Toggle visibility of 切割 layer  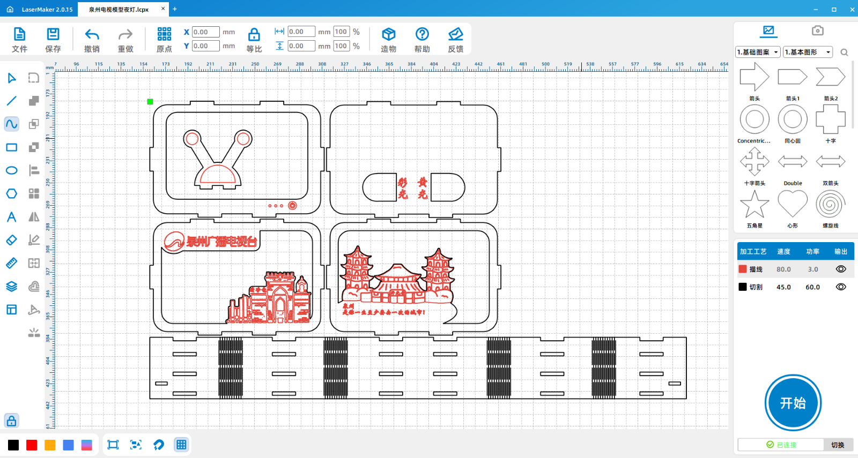840,287
